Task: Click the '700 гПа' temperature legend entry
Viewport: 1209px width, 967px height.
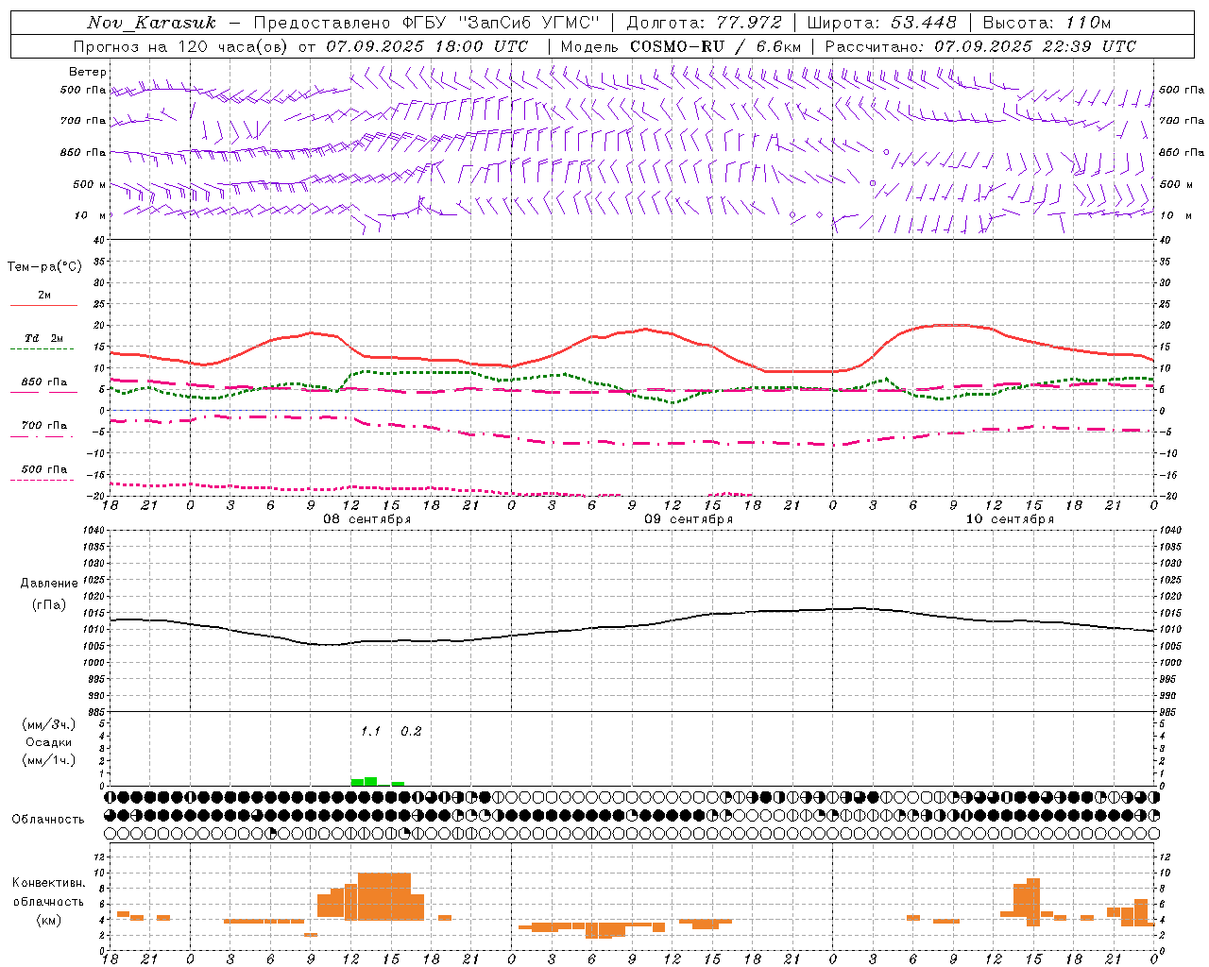Action: 44,425
